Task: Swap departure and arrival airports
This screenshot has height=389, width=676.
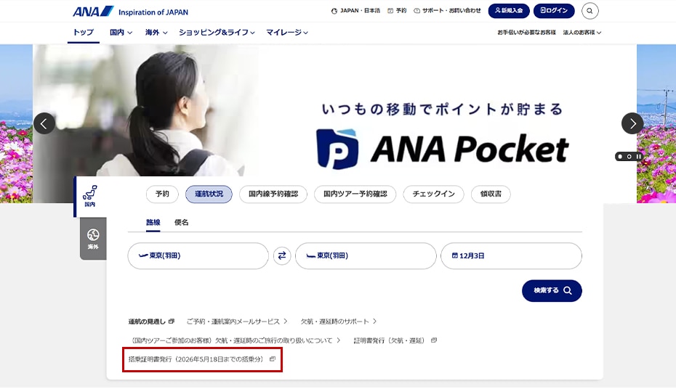Action: pyautogui.click(x=282, y=256)
